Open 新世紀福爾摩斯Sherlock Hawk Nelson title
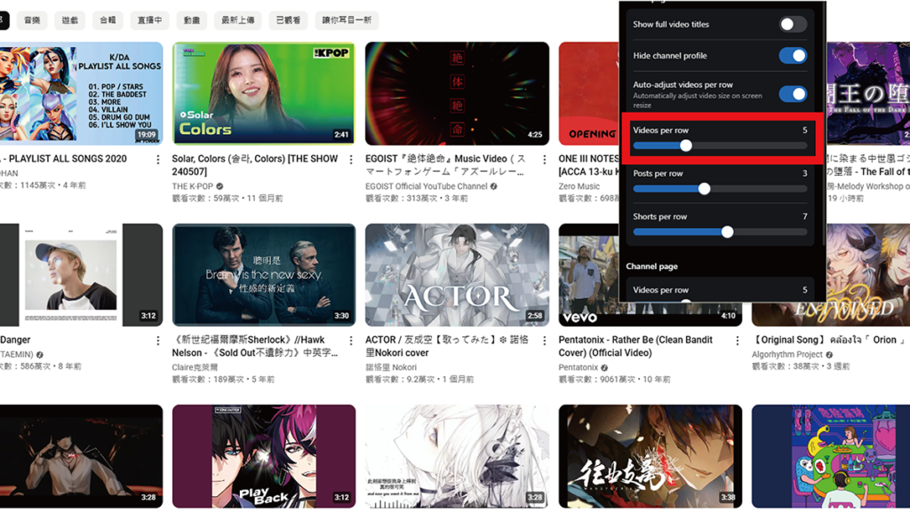910x512 pixels. pyautogui.click(x=255, y=346)
